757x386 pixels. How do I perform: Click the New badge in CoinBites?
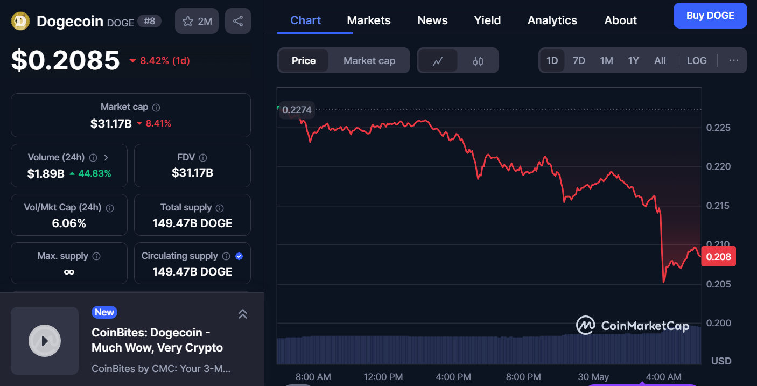click(x=104, y=312)
